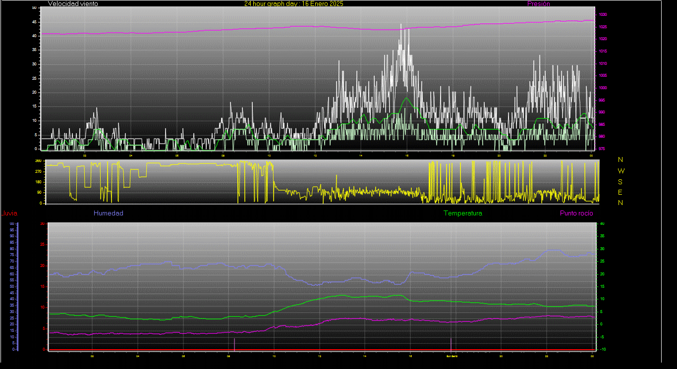Click '-5' on the green temperature axis
The image size is (677, 369).
[x=602, y=337]
